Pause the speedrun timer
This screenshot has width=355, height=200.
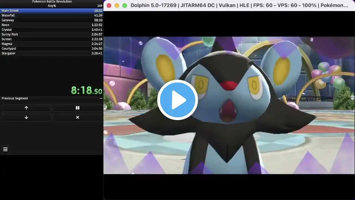click(78, 108)
